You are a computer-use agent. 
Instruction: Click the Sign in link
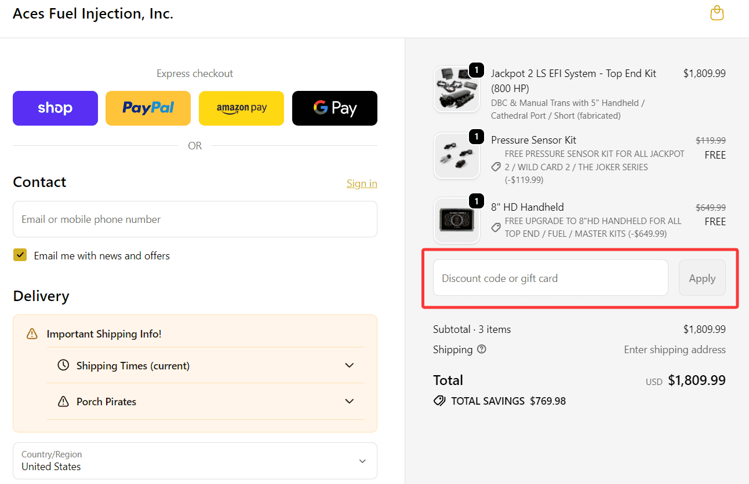[362, 184]
